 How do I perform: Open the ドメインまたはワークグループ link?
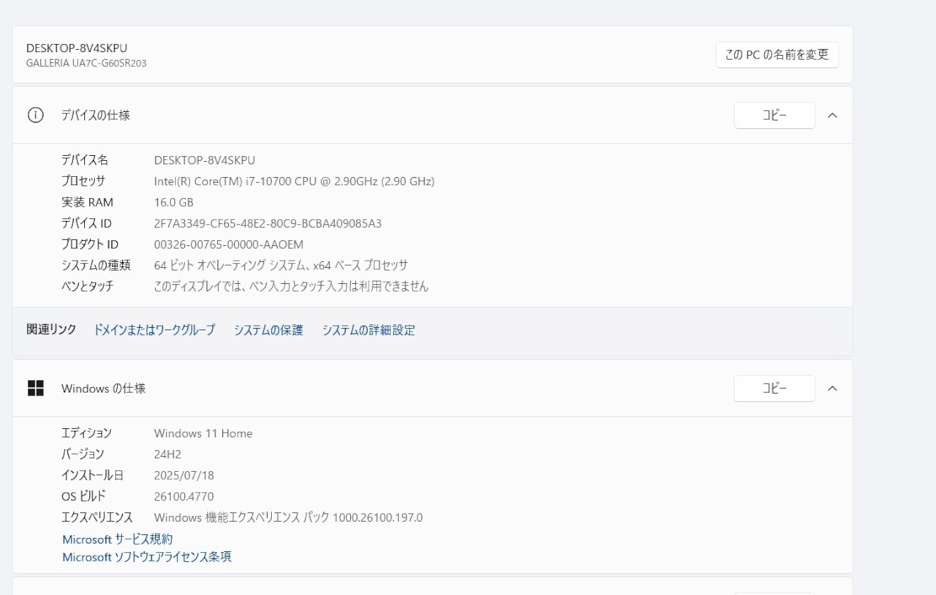point(154,330)
